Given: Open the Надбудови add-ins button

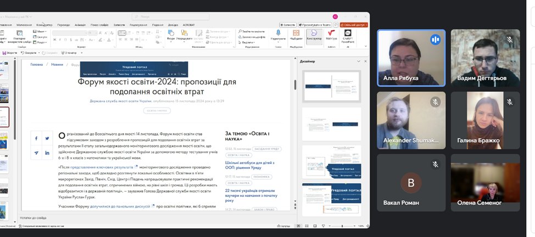Looking at the screenshot, I should click(296, 35).
